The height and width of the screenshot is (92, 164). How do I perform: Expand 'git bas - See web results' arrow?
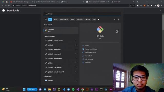(76, 41)
